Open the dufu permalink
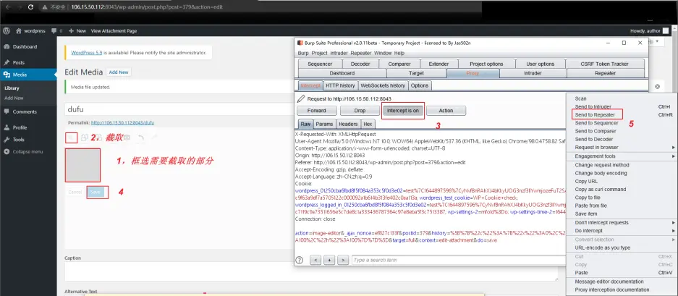678x296 pixels. [122, 123]
